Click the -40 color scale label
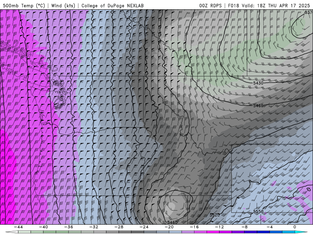 coord(43,227)
